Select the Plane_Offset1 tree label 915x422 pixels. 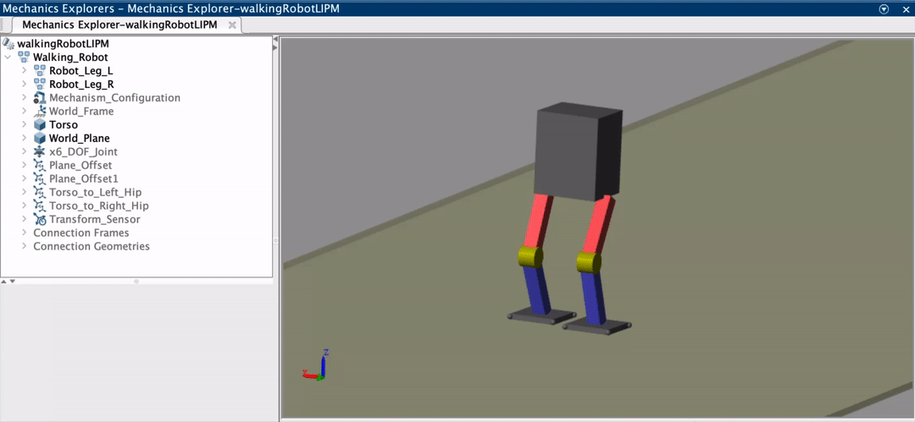83,178
